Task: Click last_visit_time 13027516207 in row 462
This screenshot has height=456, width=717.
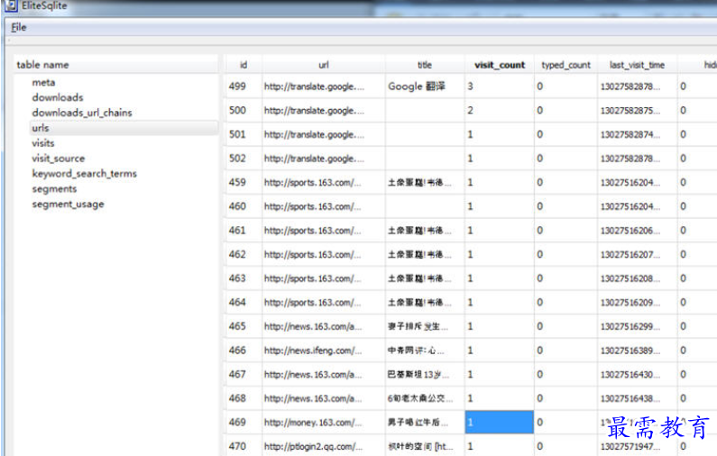Action: pos(637,254)
